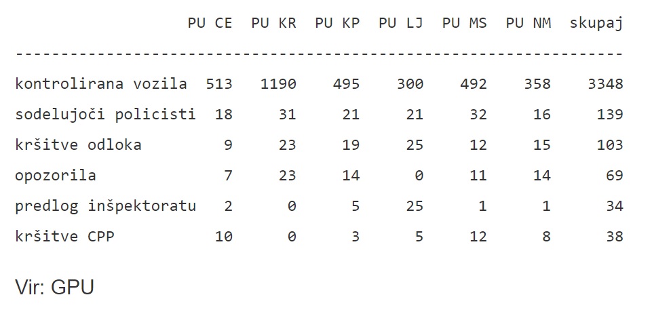This screenshot has width=652, height=314.
Task: Select the PU NM column header
Action: click(528, 23)
